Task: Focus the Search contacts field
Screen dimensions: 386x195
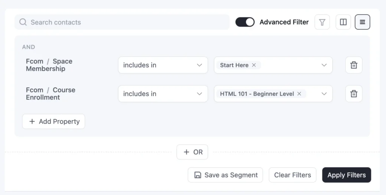Action: (122, 22)
